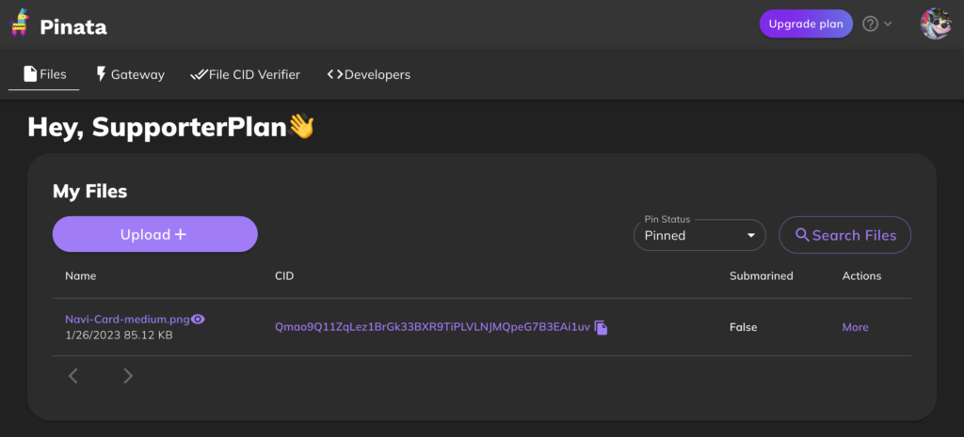
Task: Preview file with the eye icon
Action: point(198,320)
